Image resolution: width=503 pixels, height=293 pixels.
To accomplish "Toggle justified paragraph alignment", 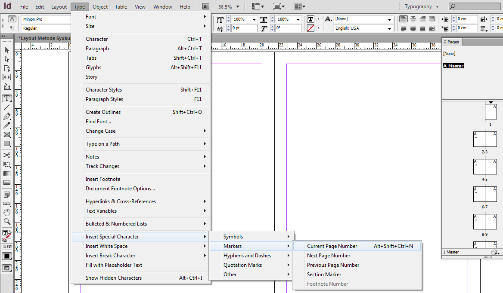I will pos(432,18).
